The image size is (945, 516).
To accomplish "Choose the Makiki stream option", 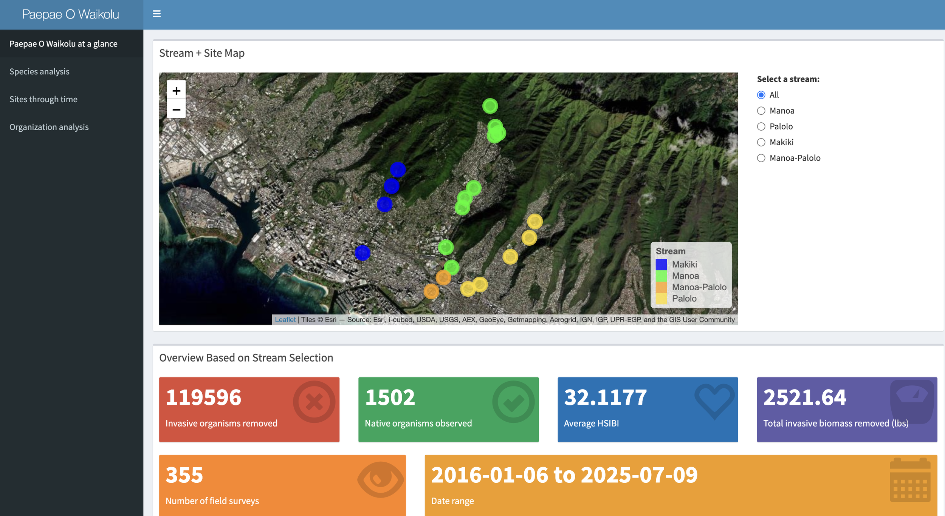I will click(761, 142).
